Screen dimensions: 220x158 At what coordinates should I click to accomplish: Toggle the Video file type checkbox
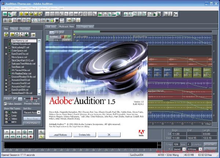tap(6, 119)
